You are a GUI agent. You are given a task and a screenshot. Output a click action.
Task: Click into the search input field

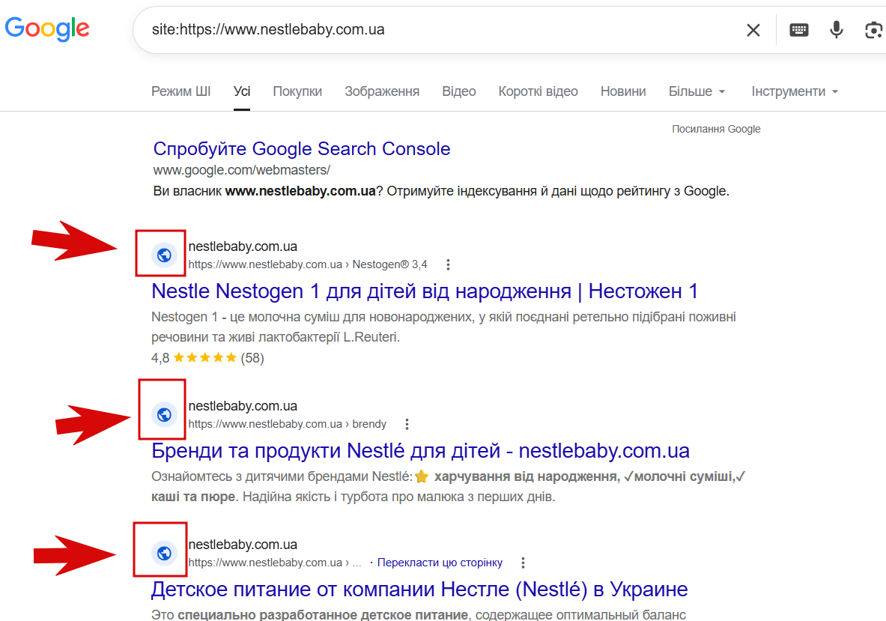[440, 30]
